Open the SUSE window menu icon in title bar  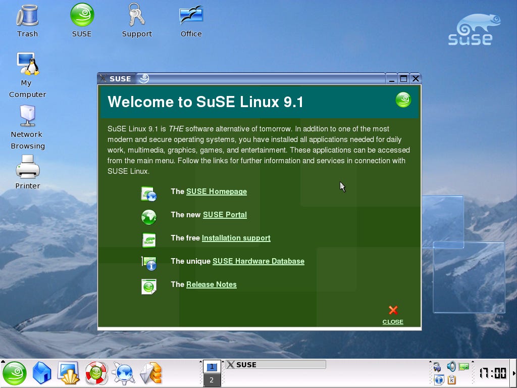pyautogui.click(x=103, y=78)
